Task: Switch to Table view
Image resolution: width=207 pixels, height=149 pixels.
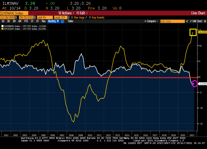Action: point(70,21)
